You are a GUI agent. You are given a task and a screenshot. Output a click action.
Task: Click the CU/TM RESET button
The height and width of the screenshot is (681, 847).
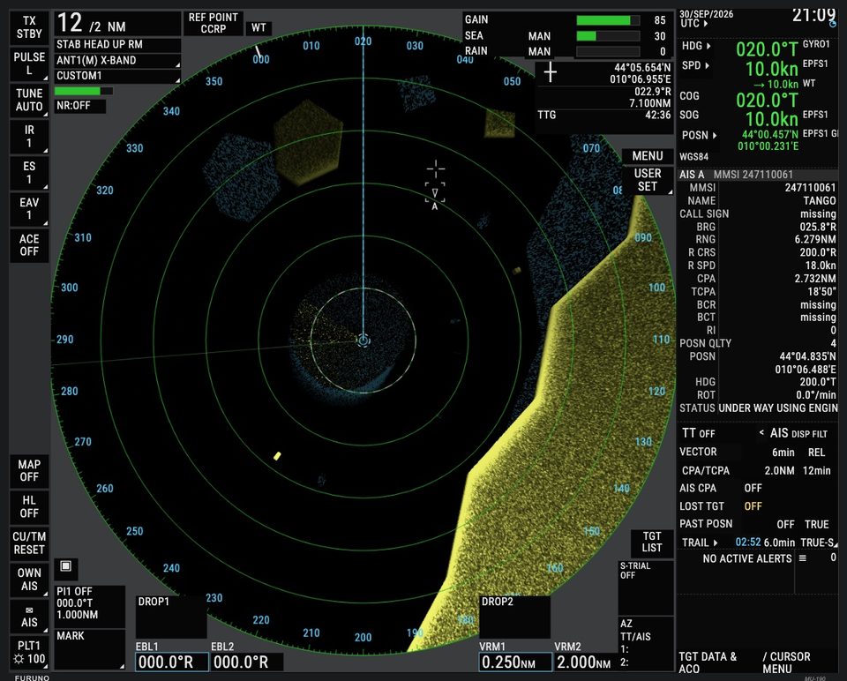pos(29,543)
